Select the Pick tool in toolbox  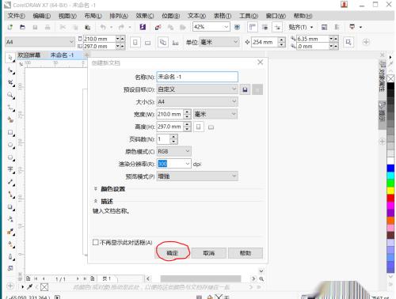click(x=10, y=58)
